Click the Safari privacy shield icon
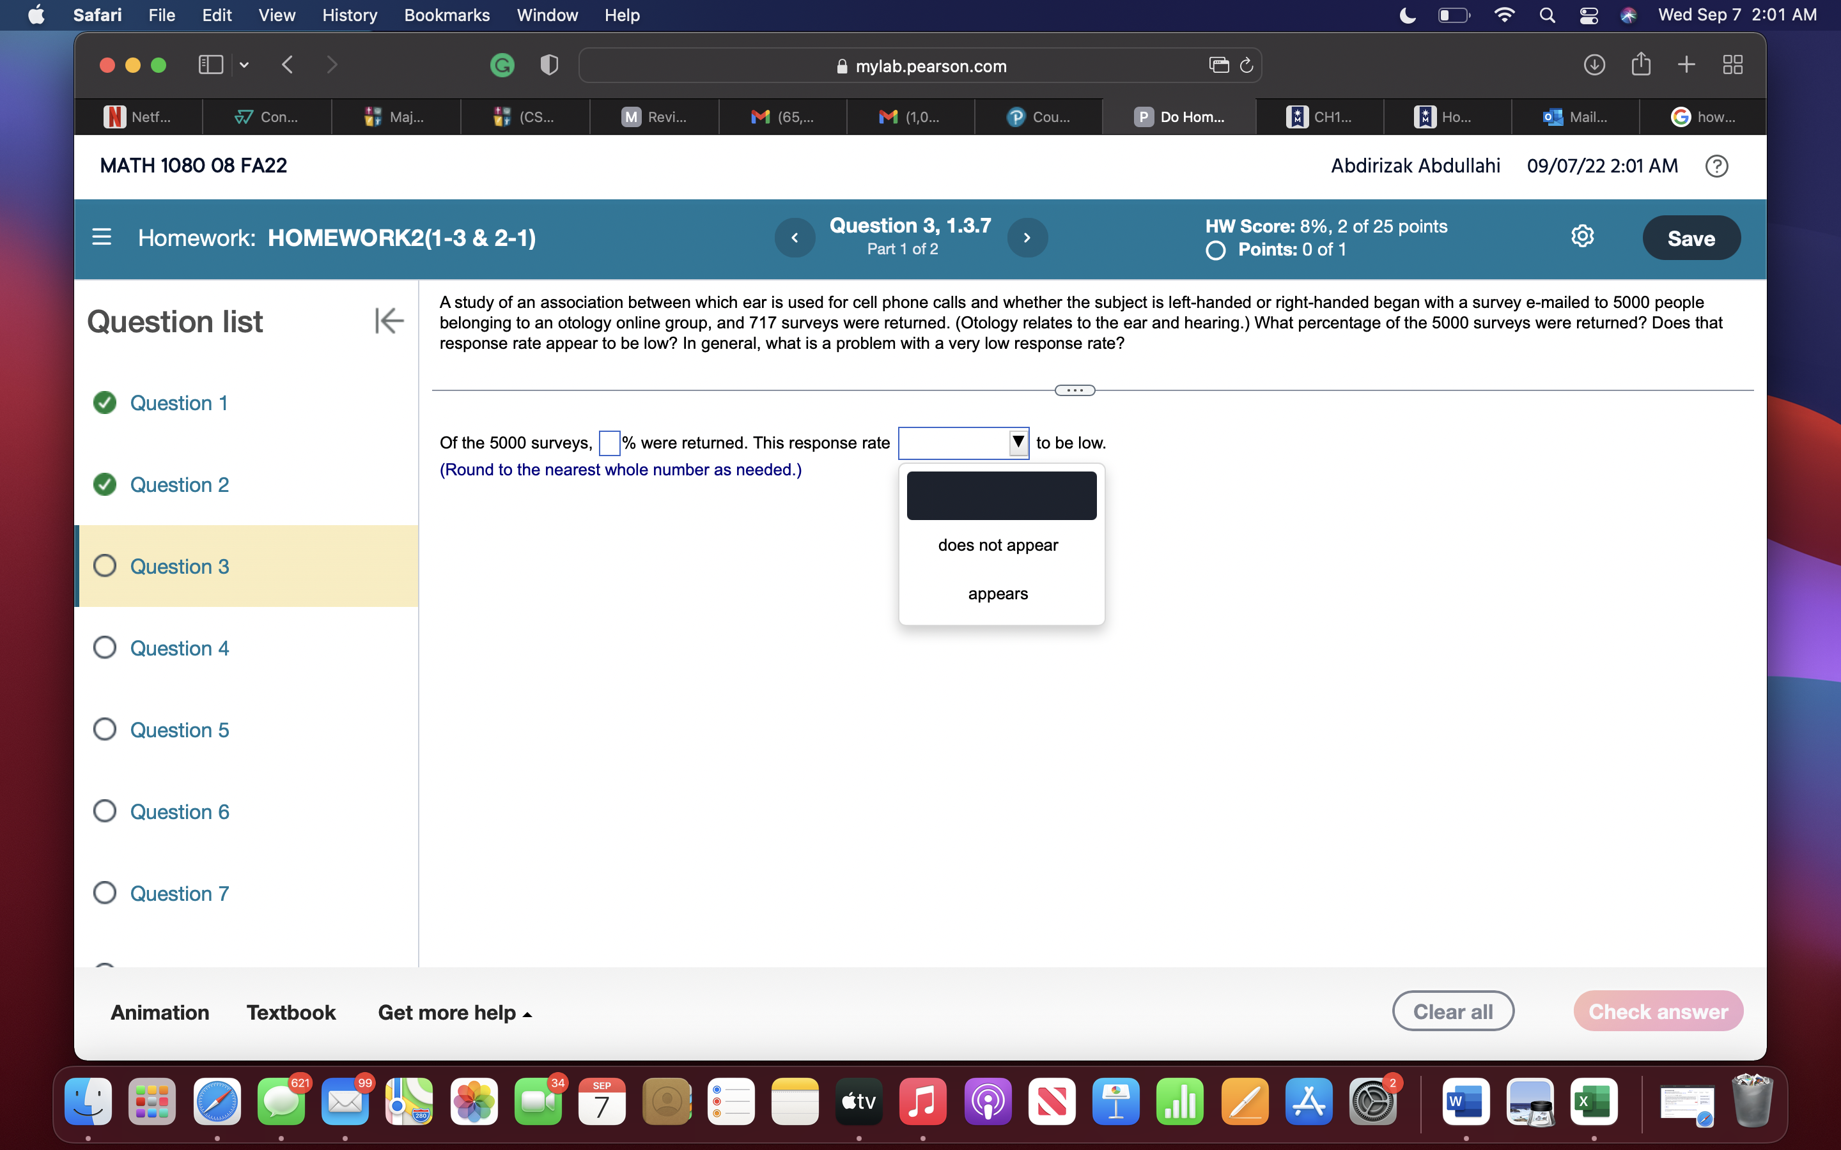This screenshot has width=1841, height=1150. [548, 65]
